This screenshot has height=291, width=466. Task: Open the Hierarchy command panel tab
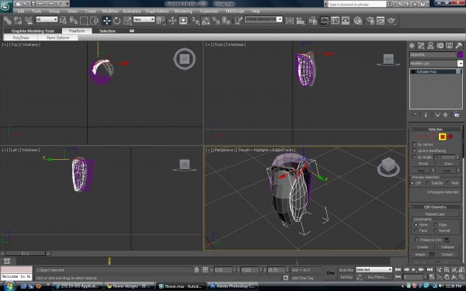[x=430, y=46]
